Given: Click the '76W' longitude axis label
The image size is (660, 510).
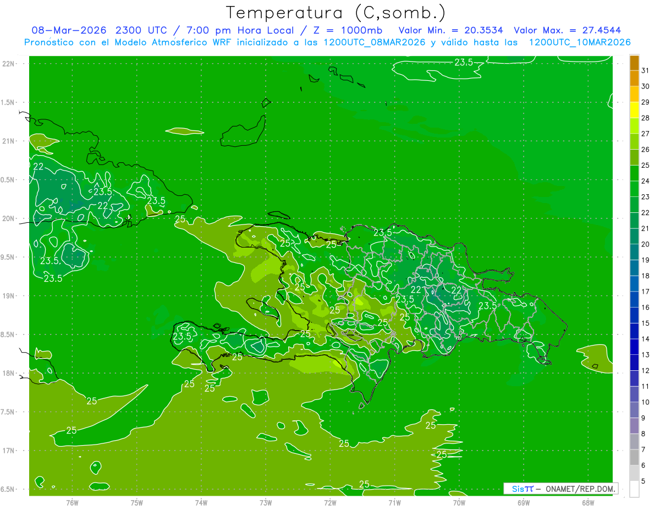Looking at the screenshot, I should 72,502.
